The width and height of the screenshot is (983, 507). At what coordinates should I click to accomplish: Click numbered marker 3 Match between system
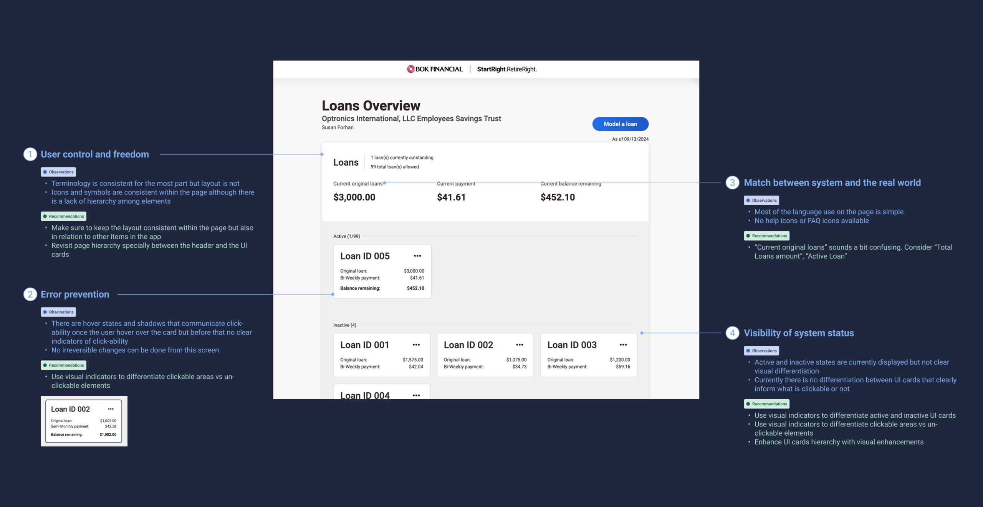pyautogui.click(x=732, y=183)
